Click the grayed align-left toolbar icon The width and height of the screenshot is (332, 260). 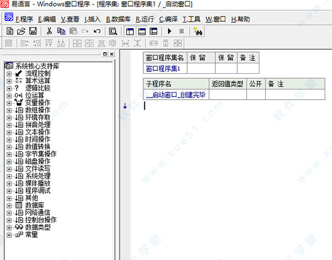24,43
